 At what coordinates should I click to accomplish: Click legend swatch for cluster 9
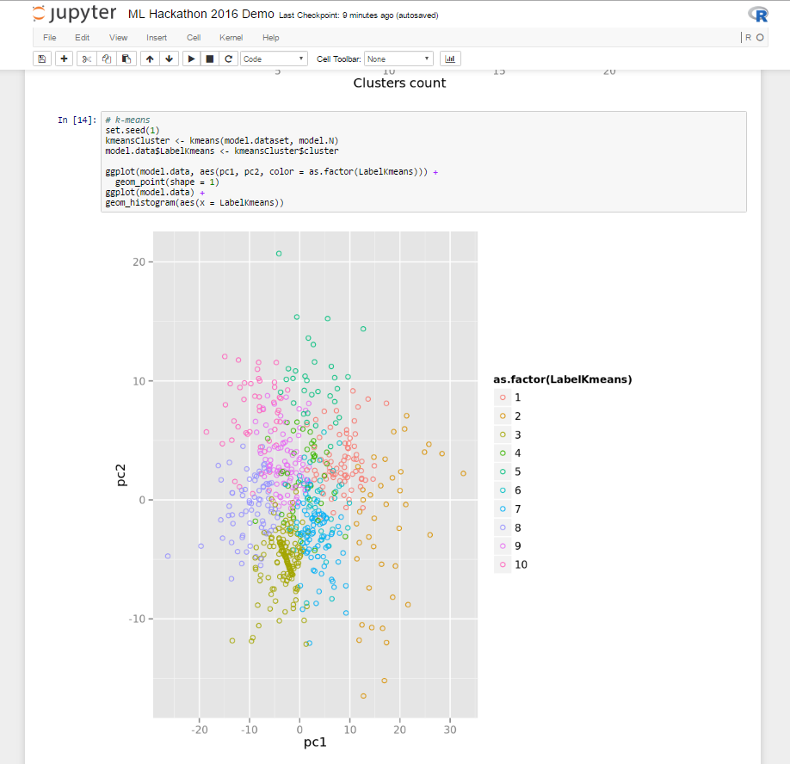click(x=503, y=546)
